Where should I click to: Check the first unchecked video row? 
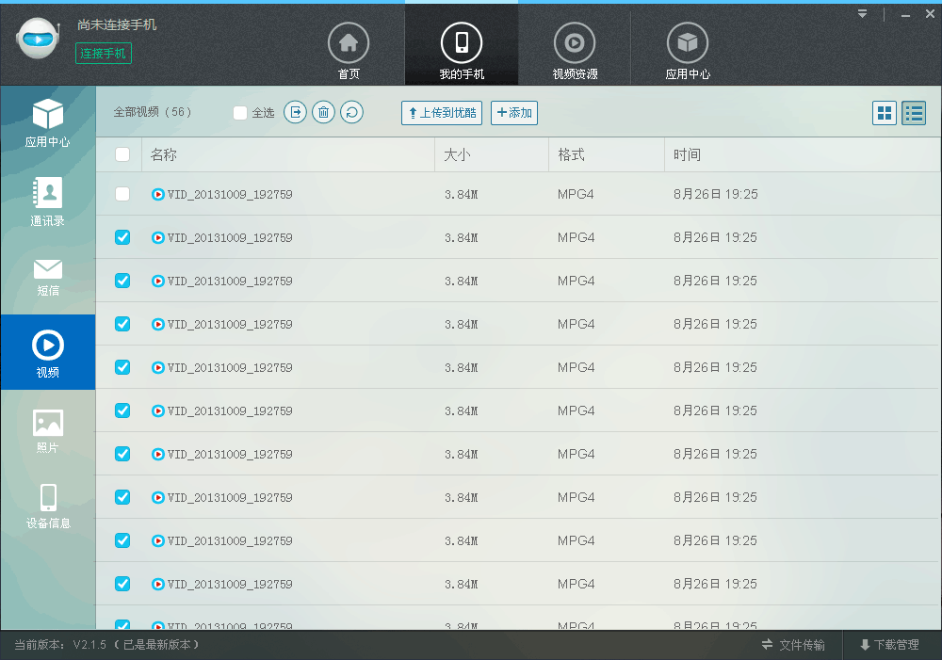122,194
